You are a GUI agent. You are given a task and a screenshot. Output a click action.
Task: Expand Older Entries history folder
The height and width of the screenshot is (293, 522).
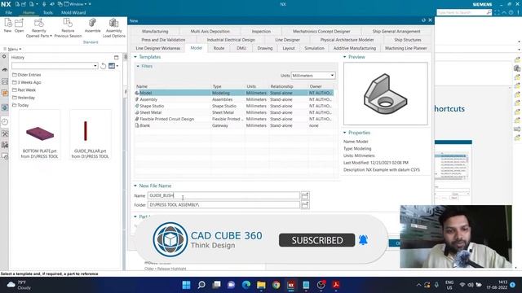[26, 75]
